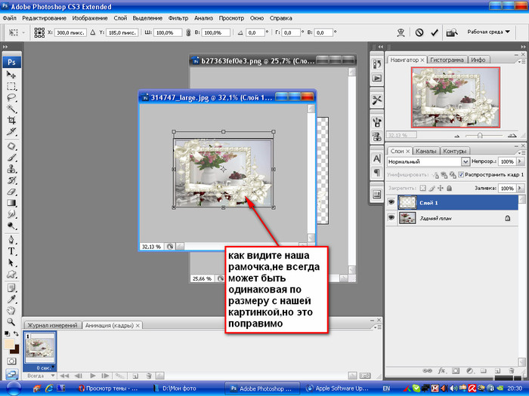Click the background color swatch
This screenshot has width=529, height=396.
[15, 350]
